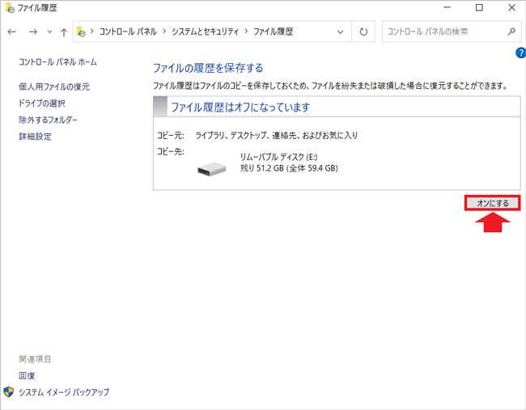This screenshot has height=410, width=526.
Task: Select コントロール パネル in the breadcrumb
Action: point(128,32)
